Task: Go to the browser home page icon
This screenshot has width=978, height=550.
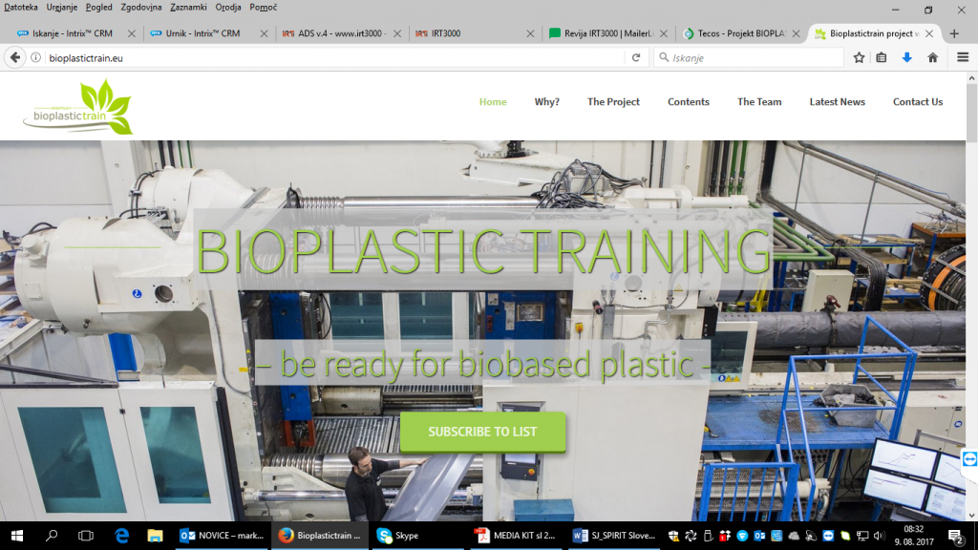Action: tap(932, 57)
